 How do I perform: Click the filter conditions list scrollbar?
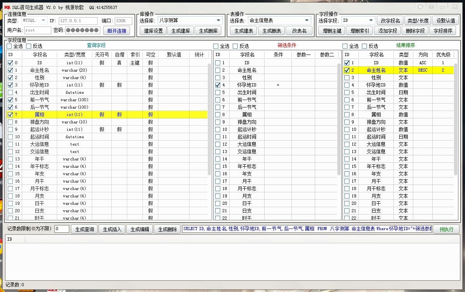coord(339,119)
